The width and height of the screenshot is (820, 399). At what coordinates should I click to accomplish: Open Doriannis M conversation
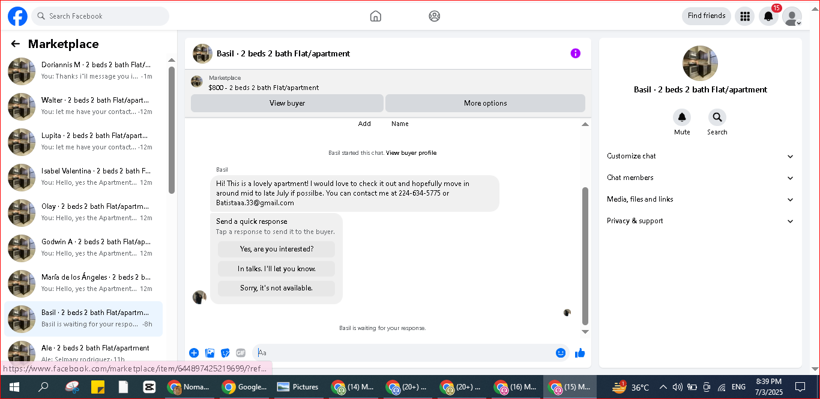[84, 70]
